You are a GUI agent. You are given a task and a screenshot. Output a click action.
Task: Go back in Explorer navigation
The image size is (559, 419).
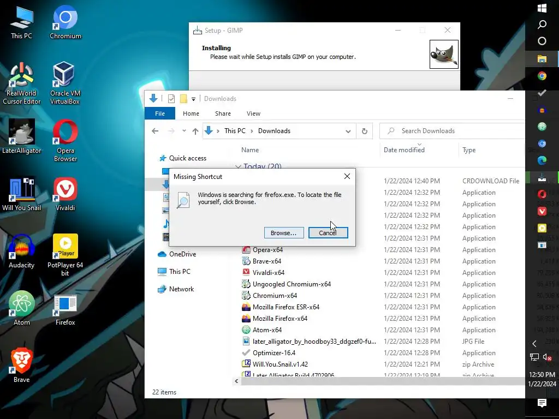click(155, 131)
